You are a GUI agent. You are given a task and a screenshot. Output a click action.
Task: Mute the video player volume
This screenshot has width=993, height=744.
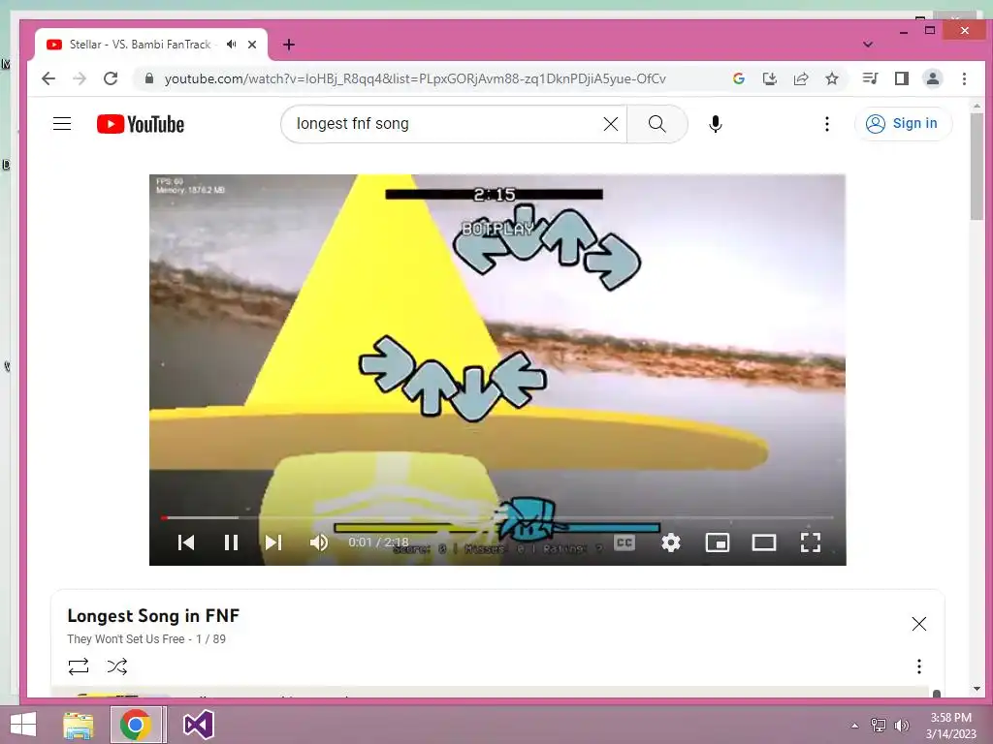318,542
